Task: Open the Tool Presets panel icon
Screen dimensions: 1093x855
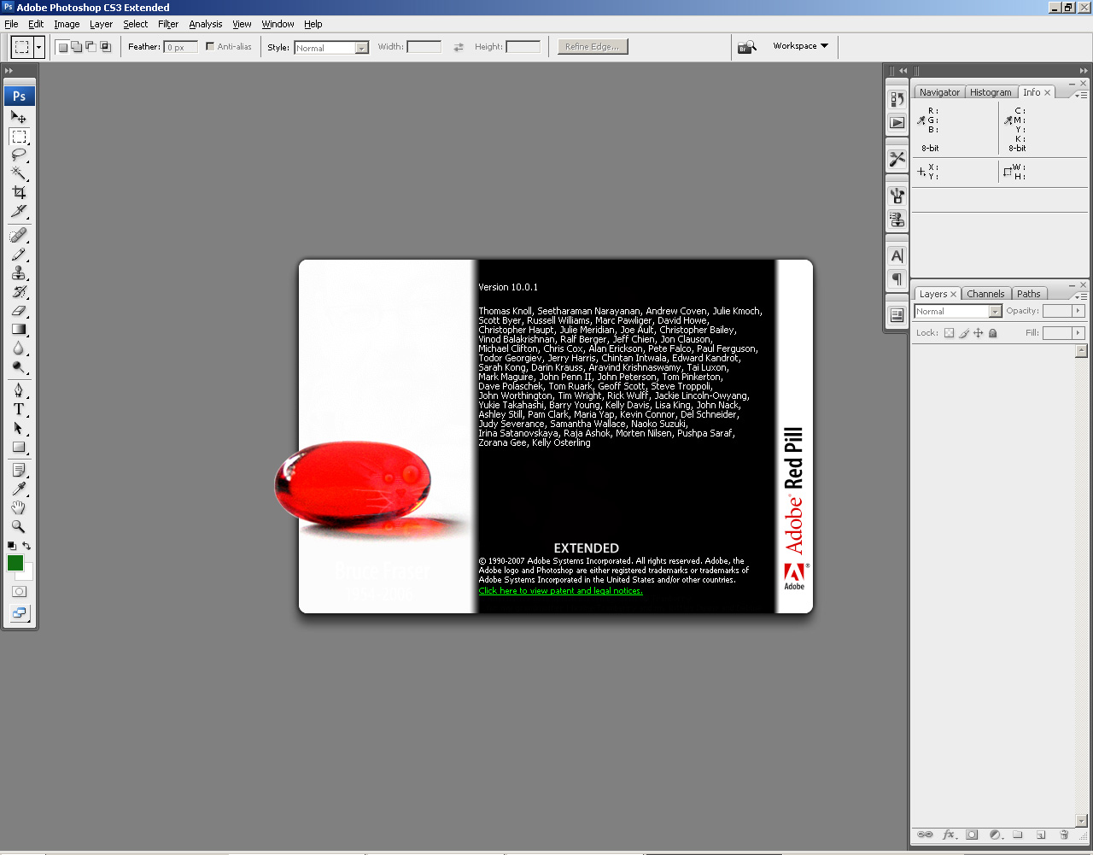Action: [897, 159]
